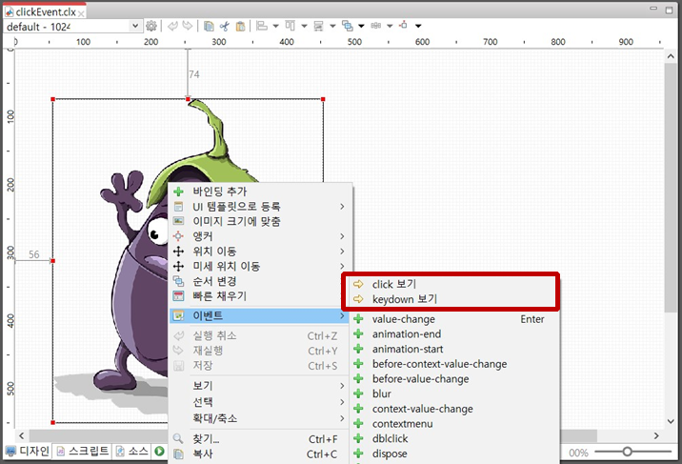The width and height of the screenshot is (682, 464).
Task: Expand the anchor tool dropdown arrow
Action: (x=418, y=26)
